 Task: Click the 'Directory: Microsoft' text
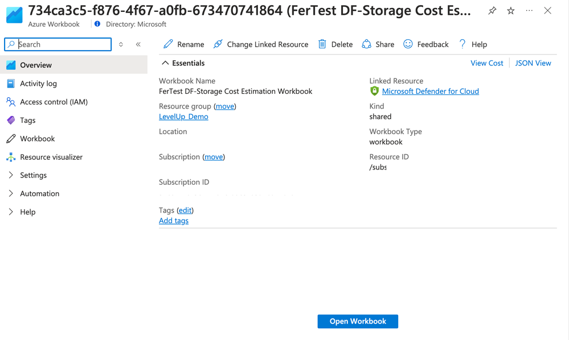click(x=136, y=24)
